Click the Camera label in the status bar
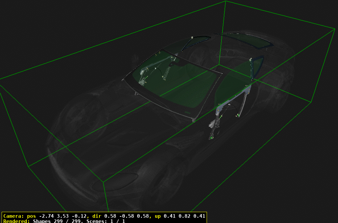Viewport: 338px width, 223px height. [x=13, y=217]
